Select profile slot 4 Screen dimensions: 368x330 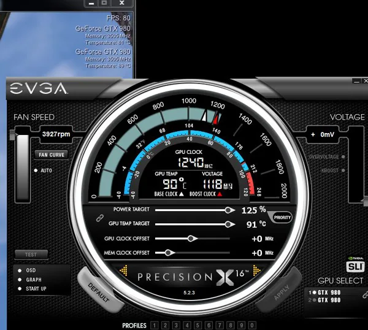(x=187, y=325)
